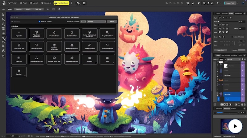Select the Inpainting Brush Tool tile
The height and width of the screenshot is (138, 247).
click(x=54, y=46)
